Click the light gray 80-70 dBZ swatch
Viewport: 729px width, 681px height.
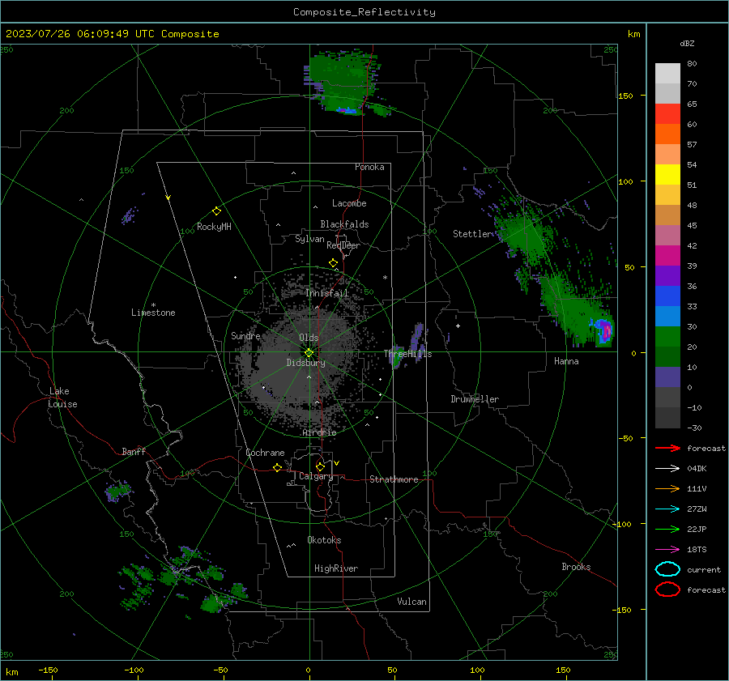667,74
